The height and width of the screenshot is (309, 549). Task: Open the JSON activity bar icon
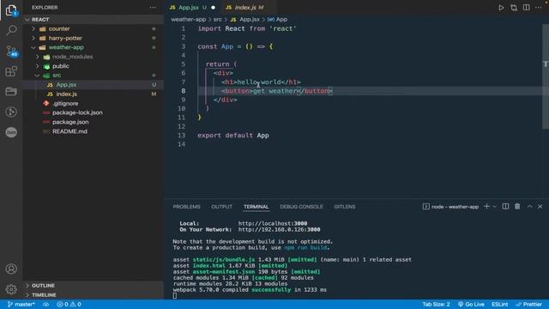pos(11,132)
